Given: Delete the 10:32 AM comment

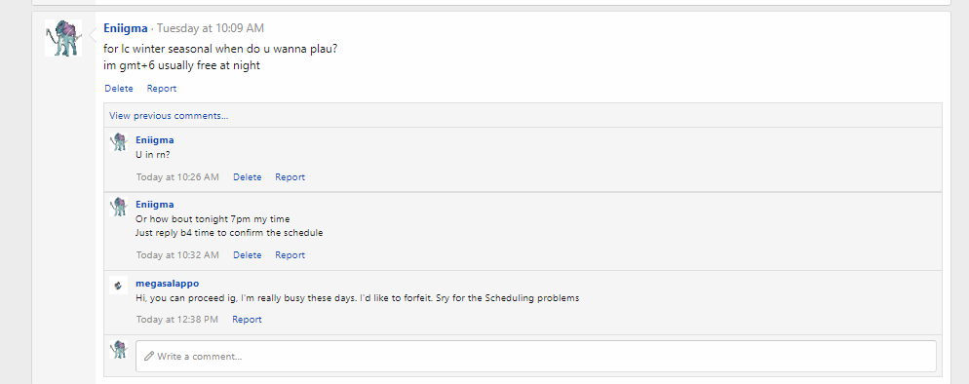Looking at the screenshot, I should (248, 255).
